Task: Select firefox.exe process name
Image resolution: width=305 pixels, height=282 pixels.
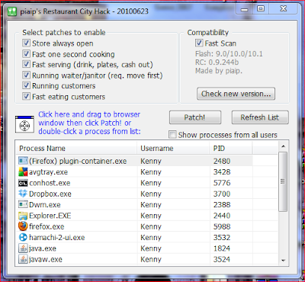Action: tap(47, 226)
